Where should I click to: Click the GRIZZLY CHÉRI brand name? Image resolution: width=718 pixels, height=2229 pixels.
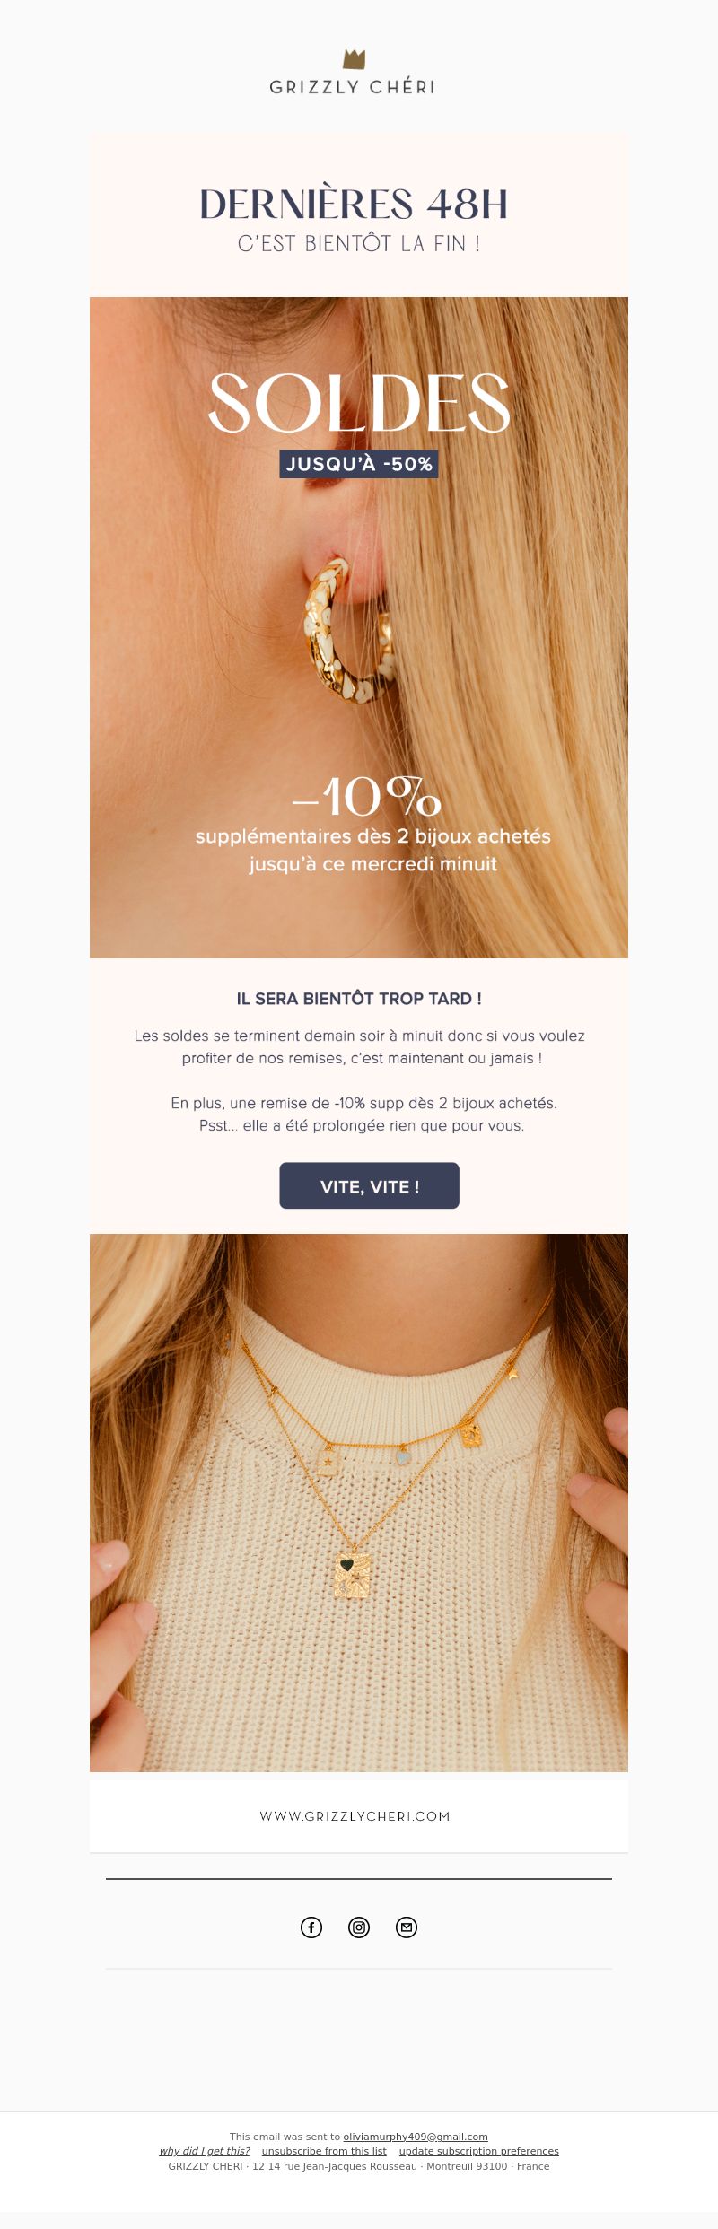pos(353,87)
